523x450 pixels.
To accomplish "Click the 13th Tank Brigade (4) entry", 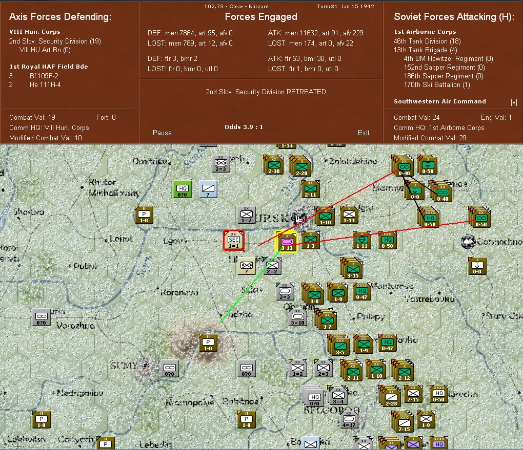I will (x=425, y=50).
